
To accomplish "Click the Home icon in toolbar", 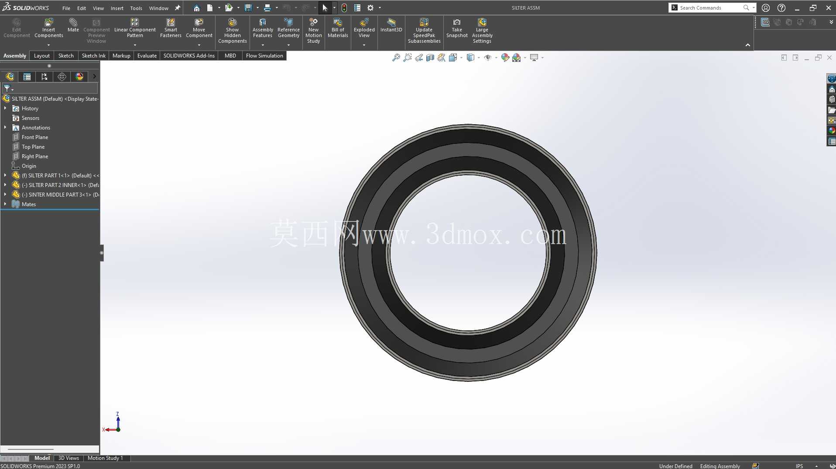I will [x=197, y=8].
